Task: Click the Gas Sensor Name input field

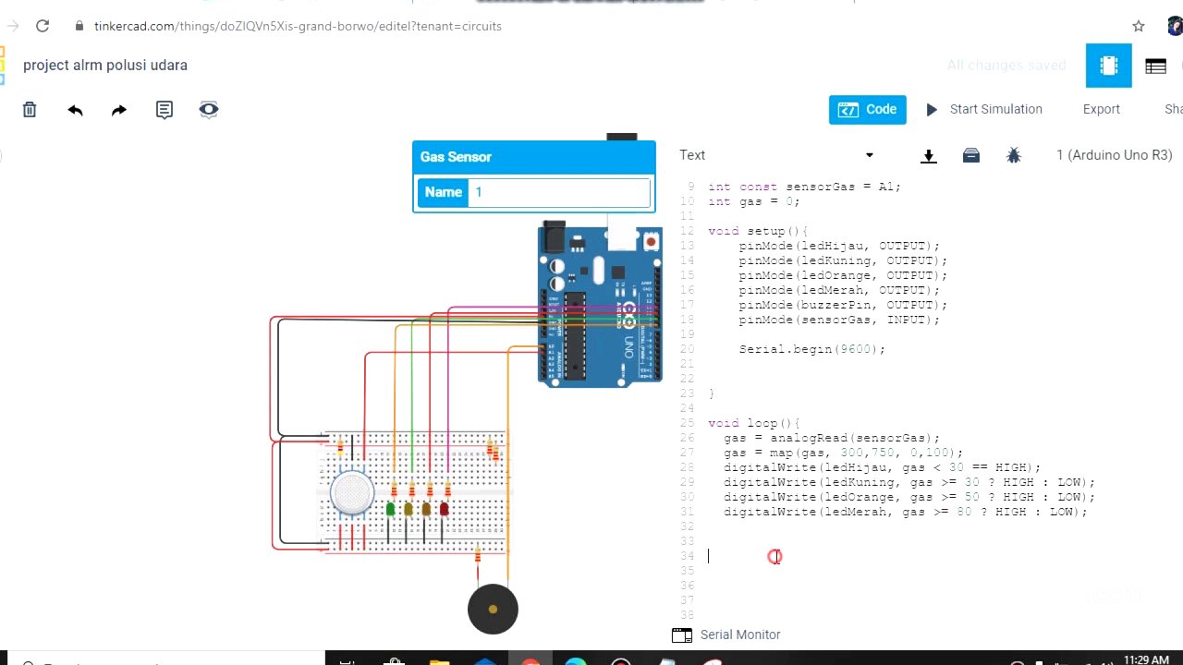Action: (559, 192)
